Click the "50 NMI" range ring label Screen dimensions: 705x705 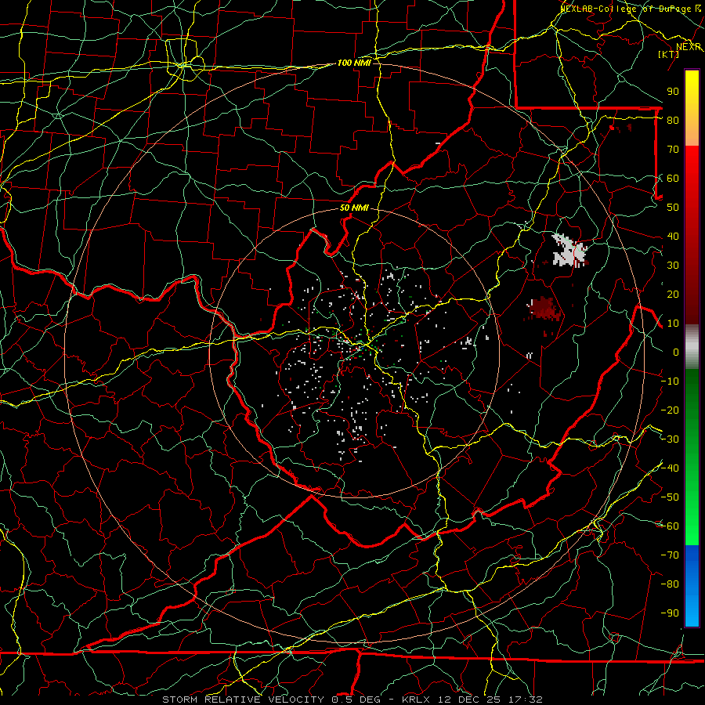click(354, 208)
